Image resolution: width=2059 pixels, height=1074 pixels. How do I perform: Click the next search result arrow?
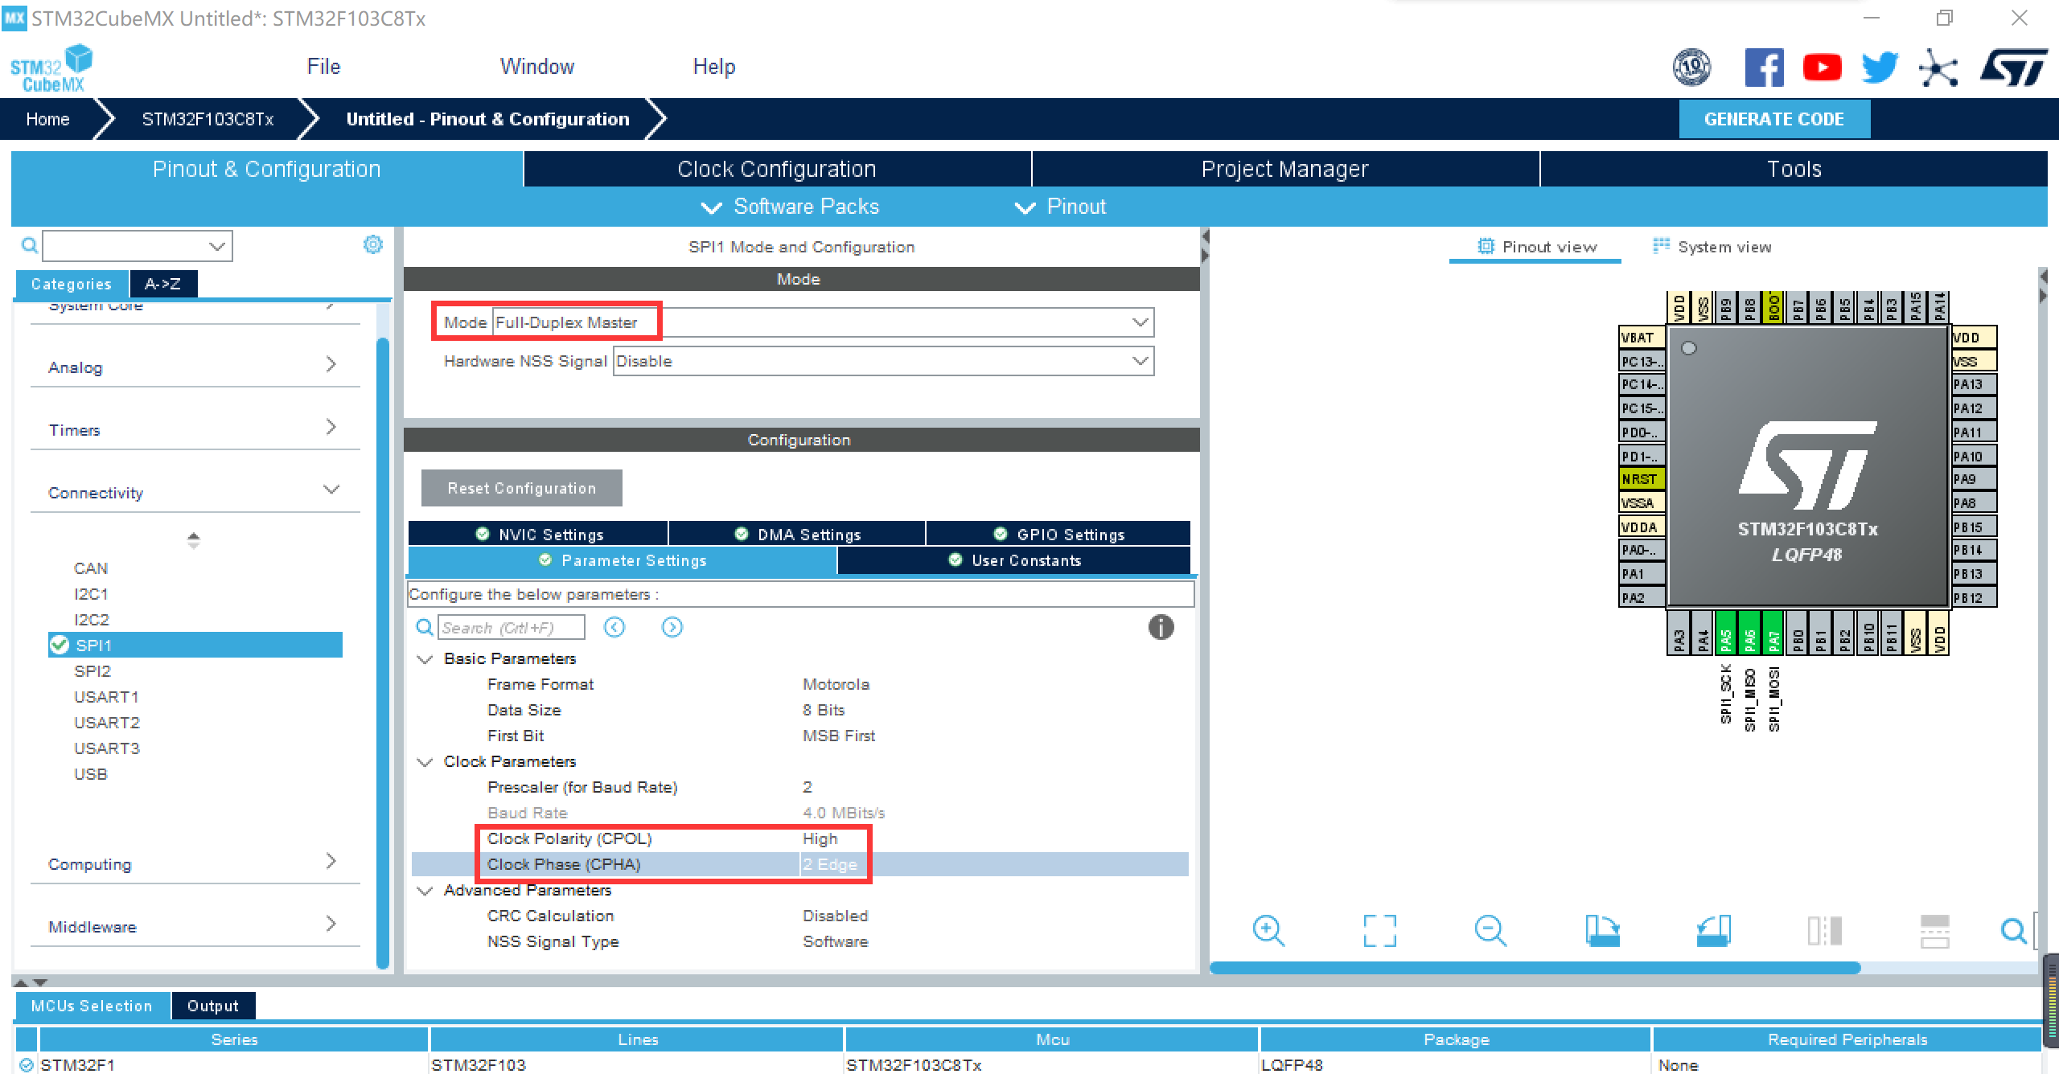(x=672, y=627)
